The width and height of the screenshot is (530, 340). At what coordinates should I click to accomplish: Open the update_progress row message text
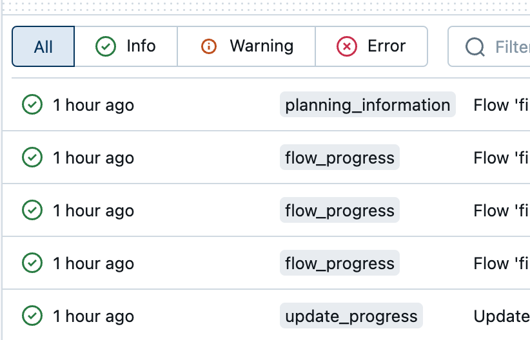point(502,316)
